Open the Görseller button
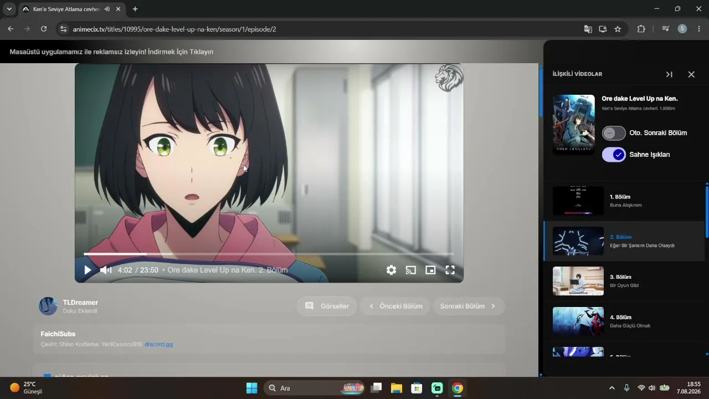The image size is (709, 399). 327,306
